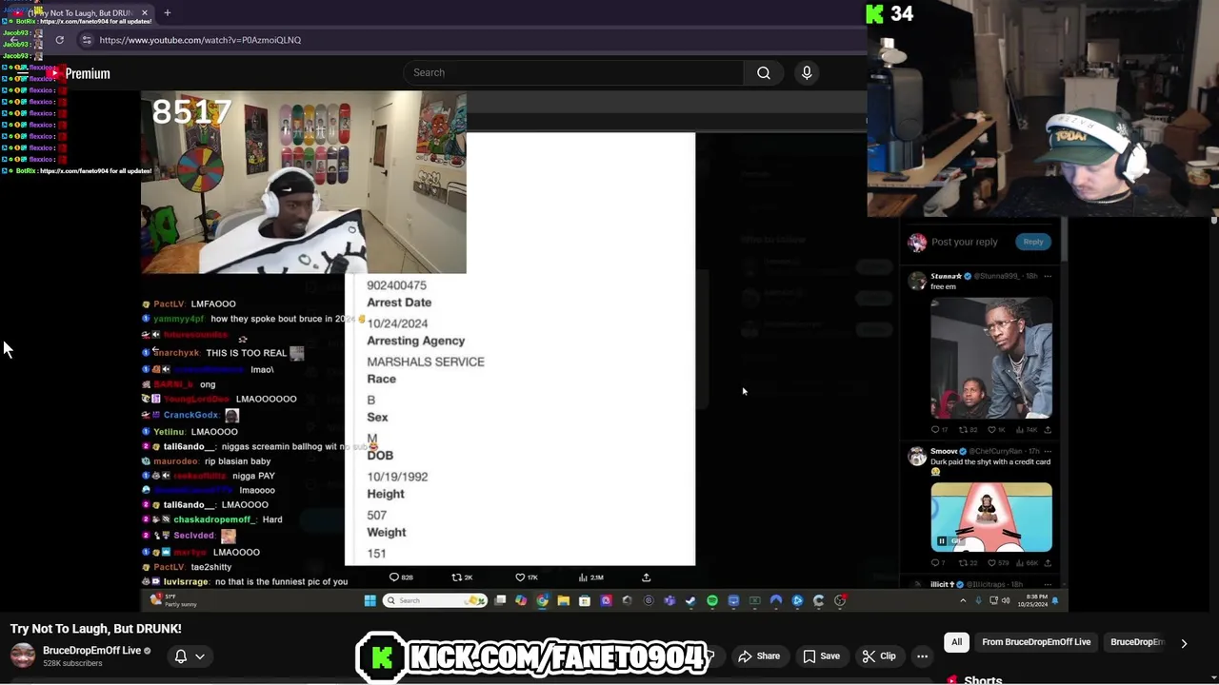Click main tweet's retweet icon showing 2K
The image size is (1219, 685).
point(456,577)
